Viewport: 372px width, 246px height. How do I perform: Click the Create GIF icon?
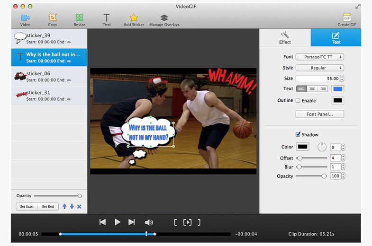(347, 18)
